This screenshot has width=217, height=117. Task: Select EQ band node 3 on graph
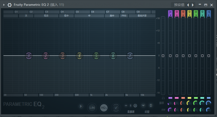click(63, 56)
